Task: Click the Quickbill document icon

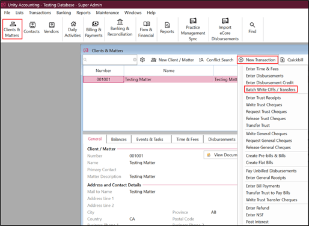Action: pos(283,60)
